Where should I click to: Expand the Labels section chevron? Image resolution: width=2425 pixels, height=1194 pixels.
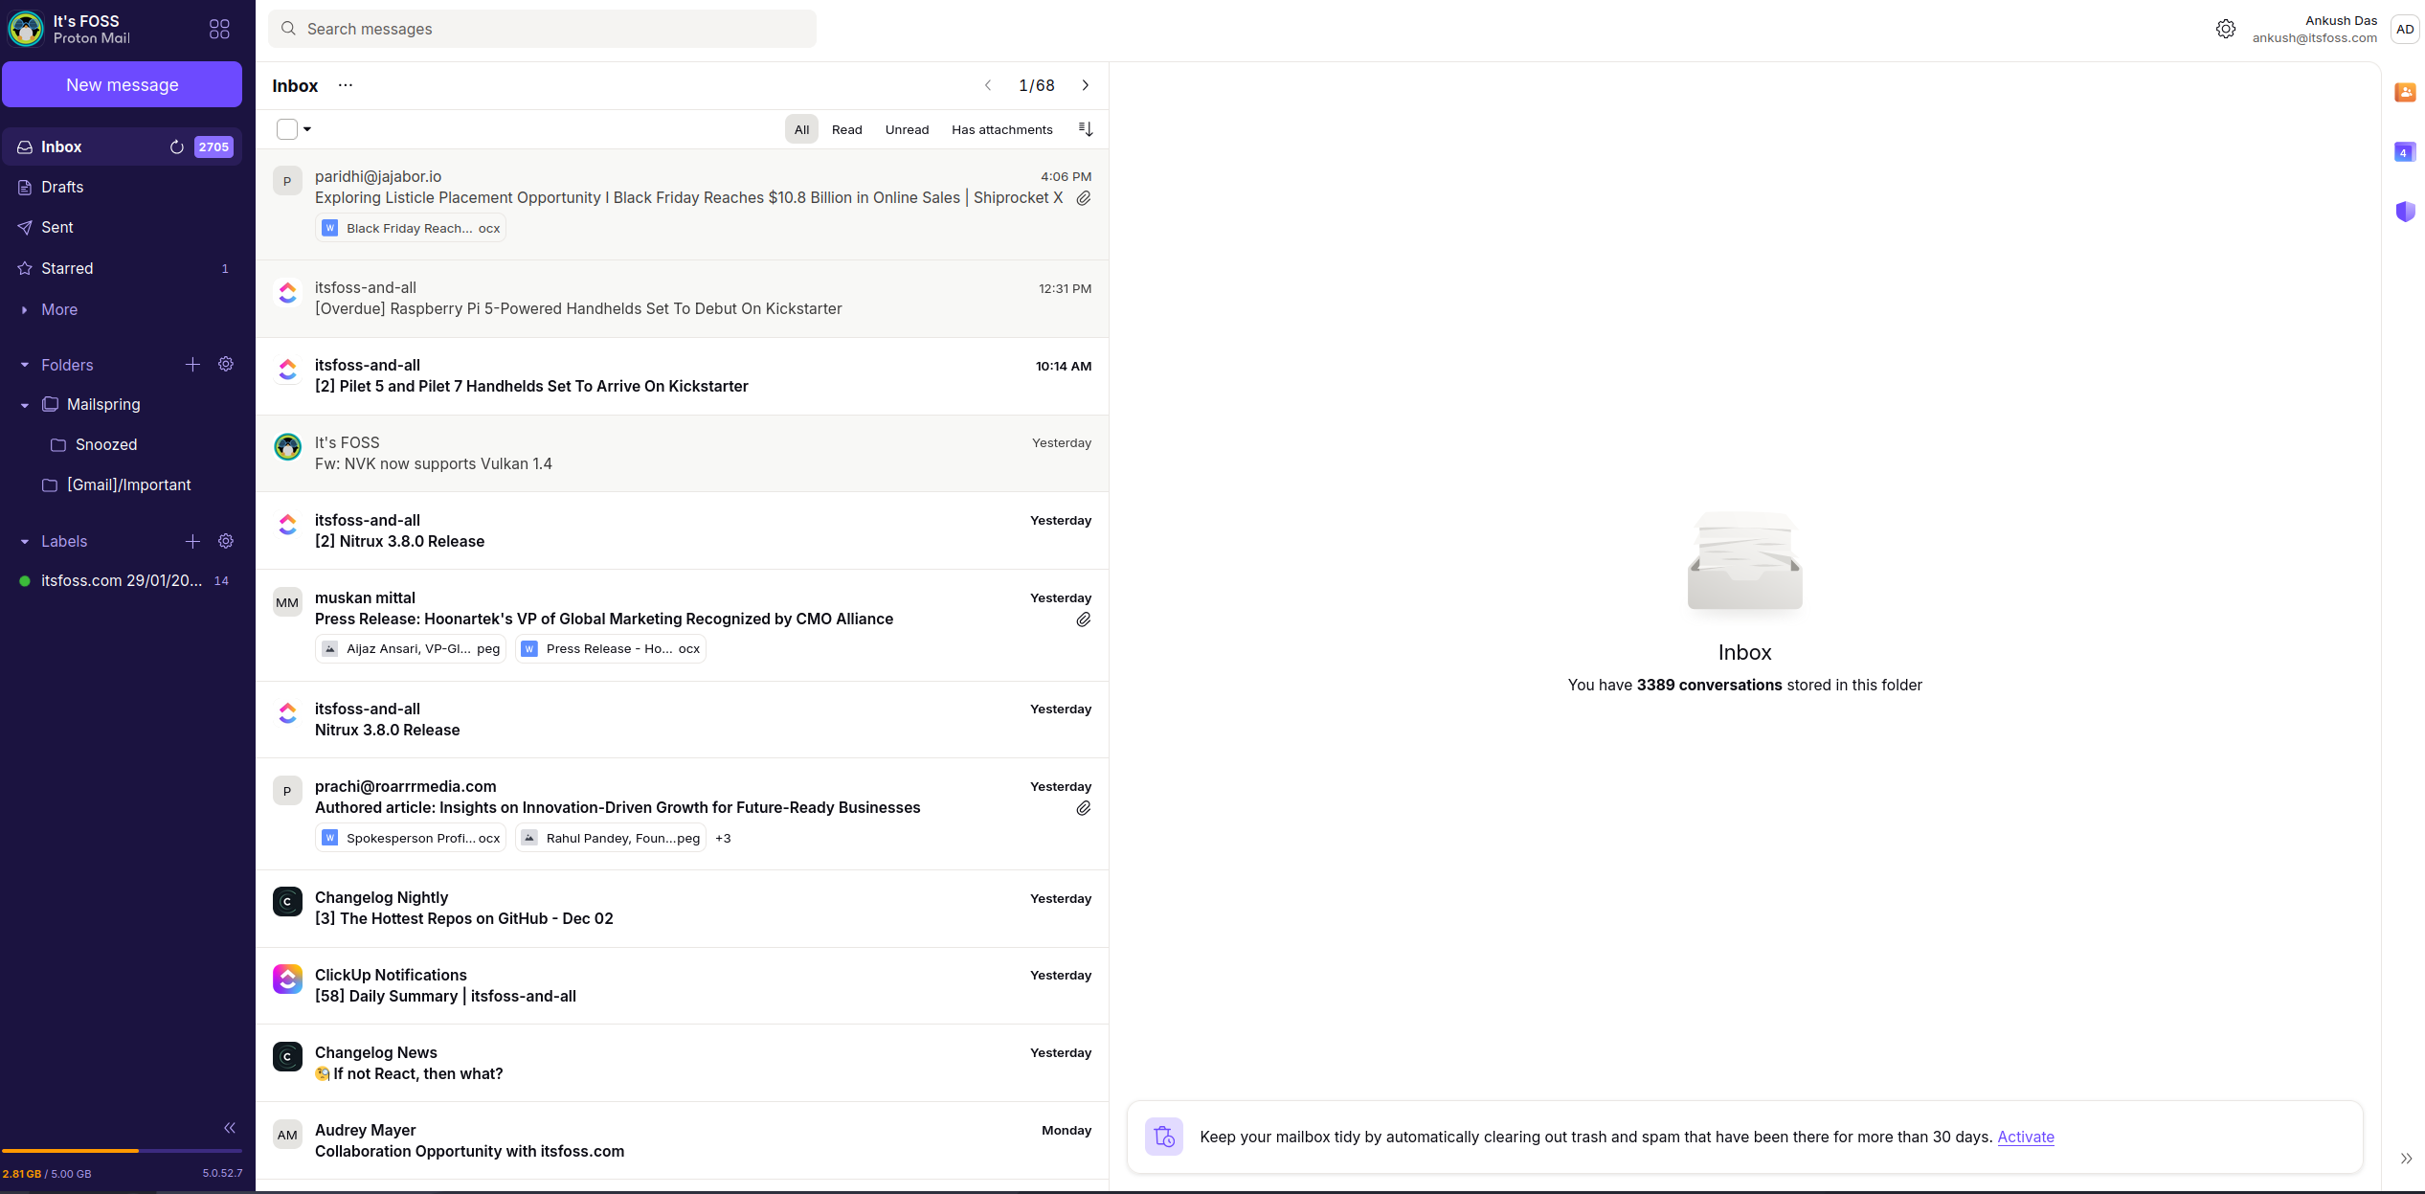click(23, 540)
